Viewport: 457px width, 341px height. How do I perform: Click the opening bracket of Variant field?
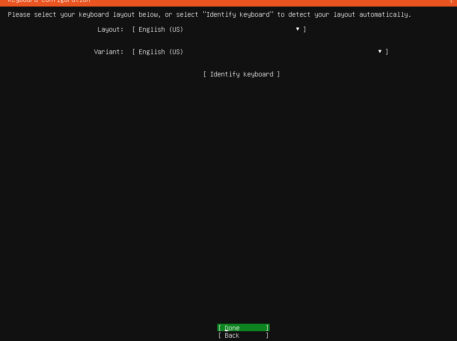134,52
